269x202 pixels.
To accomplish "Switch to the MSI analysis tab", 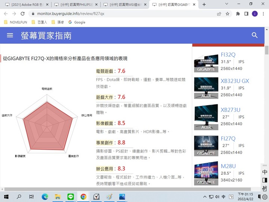I will 125,4.
